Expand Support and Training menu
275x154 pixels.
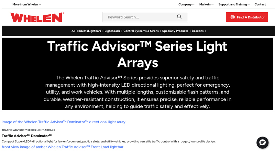234,4
